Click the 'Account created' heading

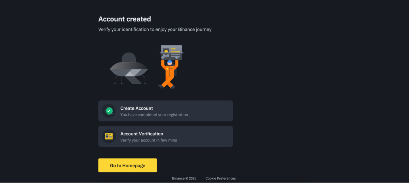(125, 19)
